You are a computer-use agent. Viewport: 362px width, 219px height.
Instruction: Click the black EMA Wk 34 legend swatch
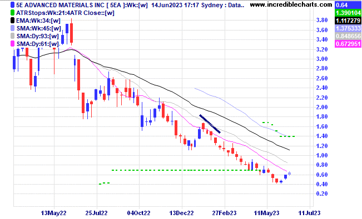pos(12,21)
